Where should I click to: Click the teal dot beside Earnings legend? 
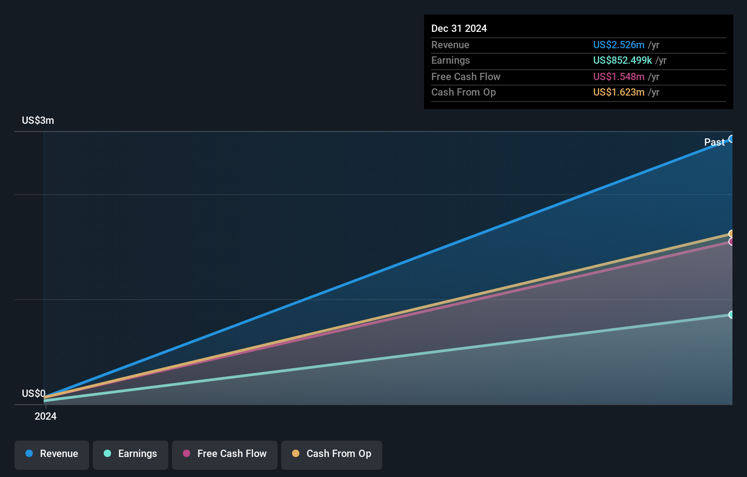tap(107, 453)
